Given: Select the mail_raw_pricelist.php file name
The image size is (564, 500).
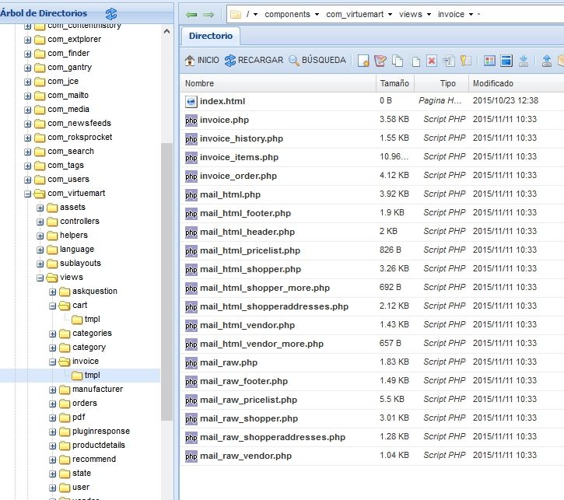Looking at the screenshot, I should point(248,400).
